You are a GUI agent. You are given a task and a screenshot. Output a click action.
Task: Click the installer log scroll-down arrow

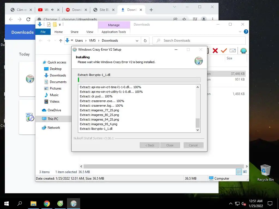(x=198, y=130)
